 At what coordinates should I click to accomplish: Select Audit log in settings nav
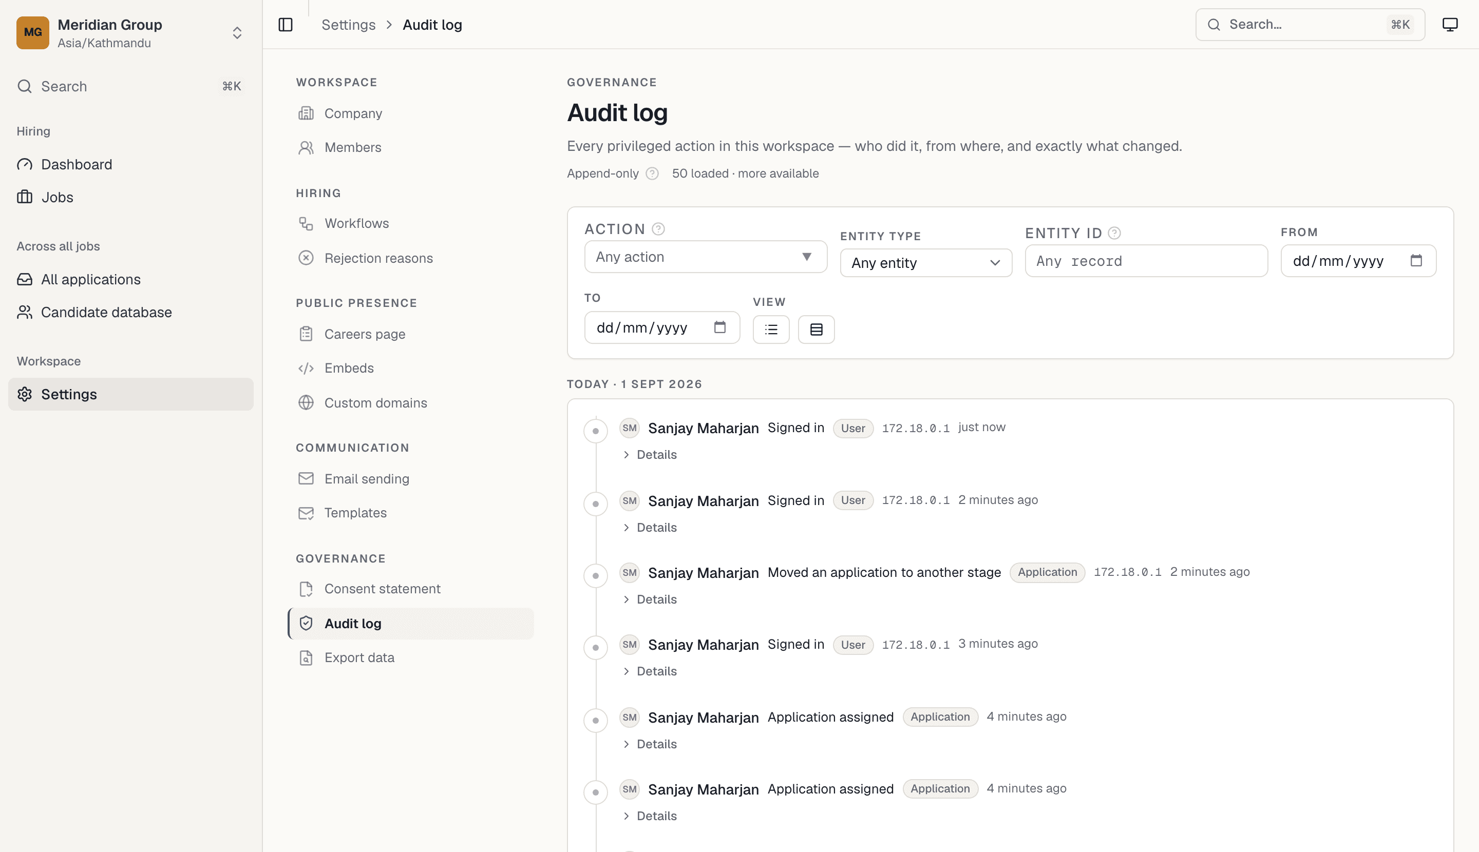(x=410, y=623)
